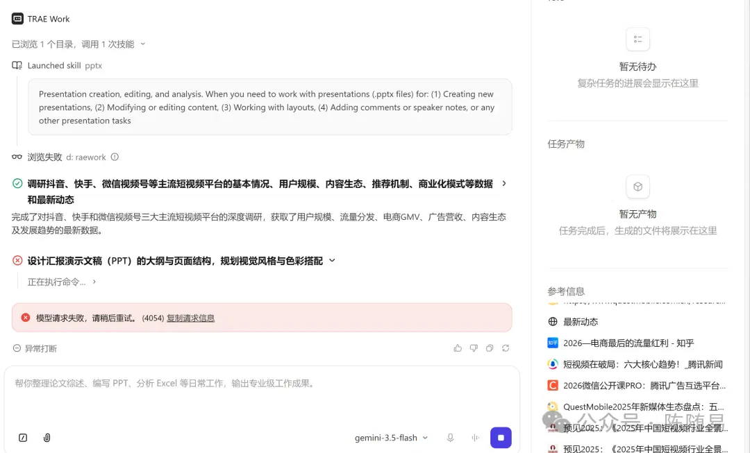This screenshot has height=453, width=750.
Task: Expand the 已浏览 1 个目录 summary chevron
Action: 142,44
